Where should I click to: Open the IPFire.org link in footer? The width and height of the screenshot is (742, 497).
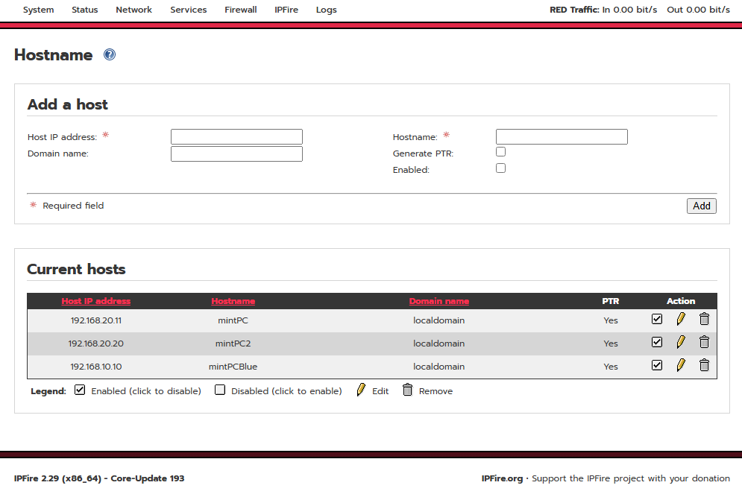pos(502,478)
